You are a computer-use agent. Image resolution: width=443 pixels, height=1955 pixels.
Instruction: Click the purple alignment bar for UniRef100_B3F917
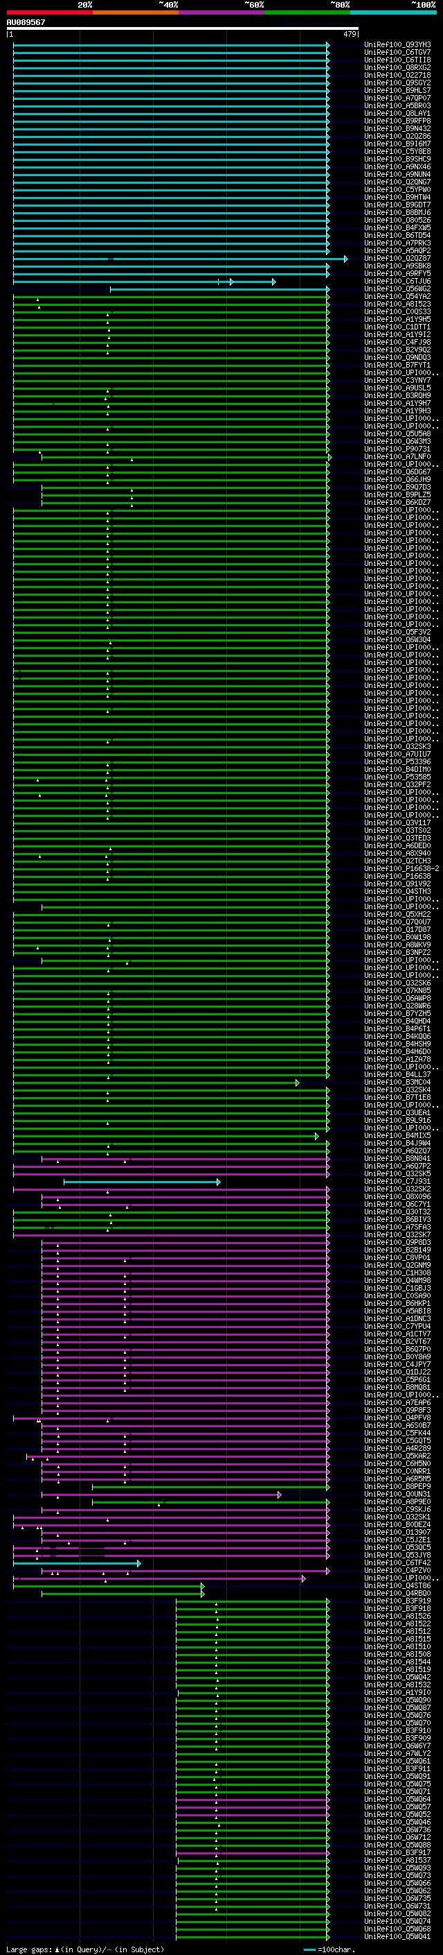click(x=253, y=1852)
